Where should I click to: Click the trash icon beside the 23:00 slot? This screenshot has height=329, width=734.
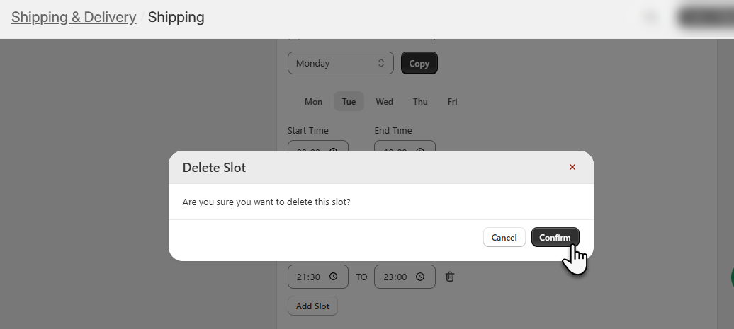click(449, 277)
